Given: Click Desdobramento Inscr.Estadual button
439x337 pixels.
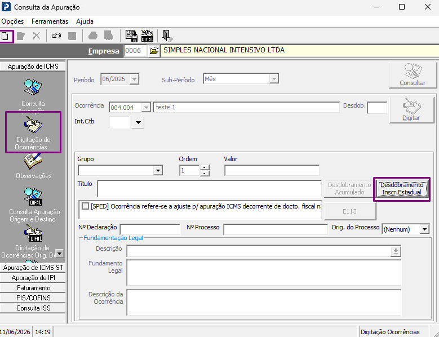Looking at the screenshot, I should pyautogui.click(x=401, y=189).
